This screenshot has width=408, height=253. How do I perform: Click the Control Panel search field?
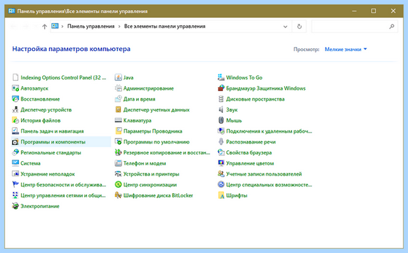point(354,27)
